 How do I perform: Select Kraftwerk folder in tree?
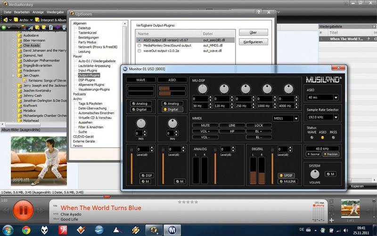point(30,105)
